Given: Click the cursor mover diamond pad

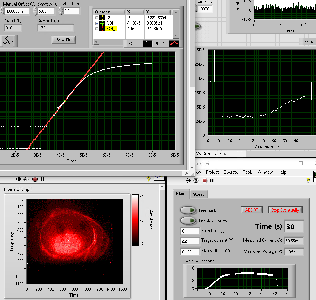Looking at the screenshot, I should (8, 41).
